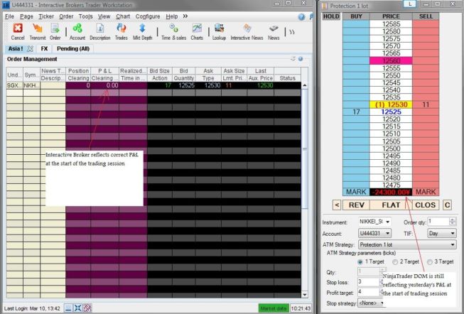Open the Account toolbar icon
Viewport: 464px width, 314px height.
77,32
